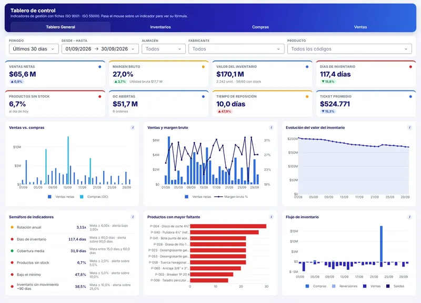
Task: Expand the Fabricante dropdown
Action: pos(236,49)
